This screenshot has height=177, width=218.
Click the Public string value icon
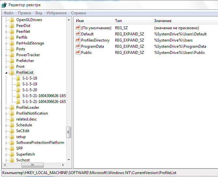coord(78,52)
